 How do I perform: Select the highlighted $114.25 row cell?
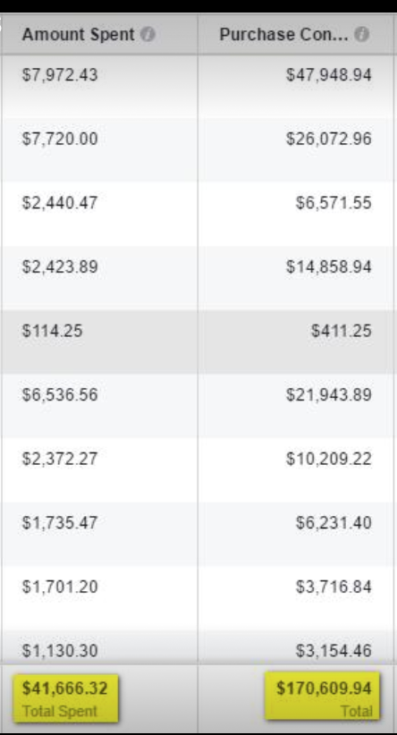(99, 342)
